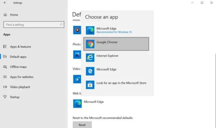Click the Find a setting search box
The height and width of the screenshot is (128, 216).
tap(34, 25)
